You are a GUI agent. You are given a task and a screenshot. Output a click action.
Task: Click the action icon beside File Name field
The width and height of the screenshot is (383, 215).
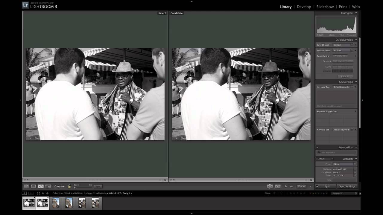pos(355,169)
